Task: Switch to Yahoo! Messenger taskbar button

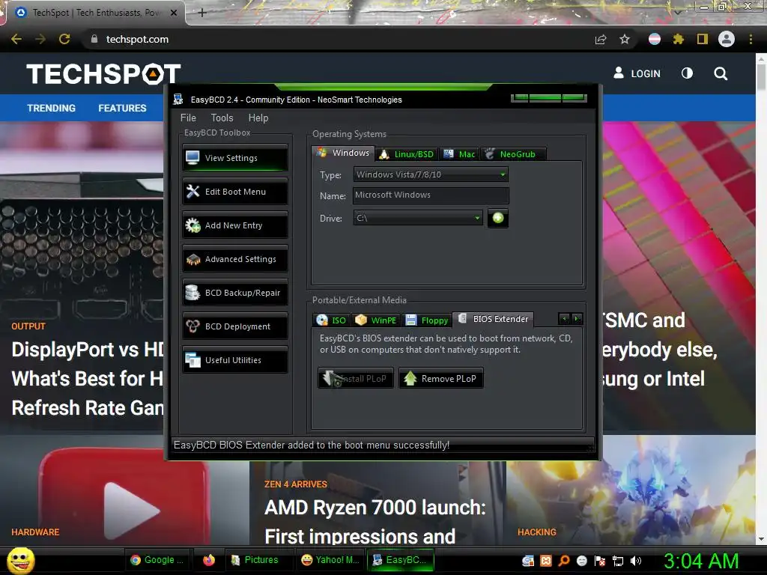Action: coord(330,560)
